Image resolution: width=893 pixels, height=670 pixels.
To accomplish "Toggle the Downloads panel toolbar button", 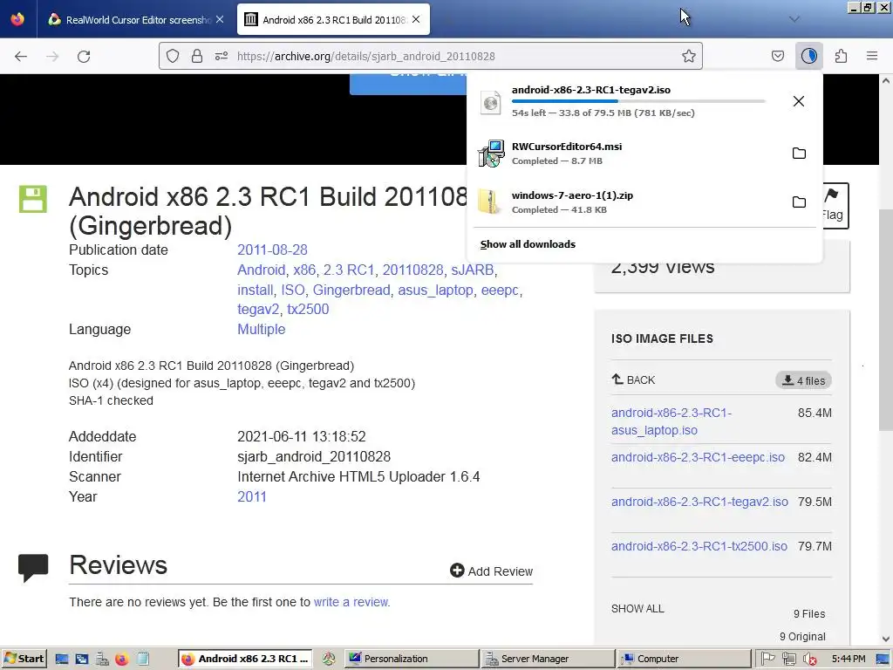I will pos(808,56).
